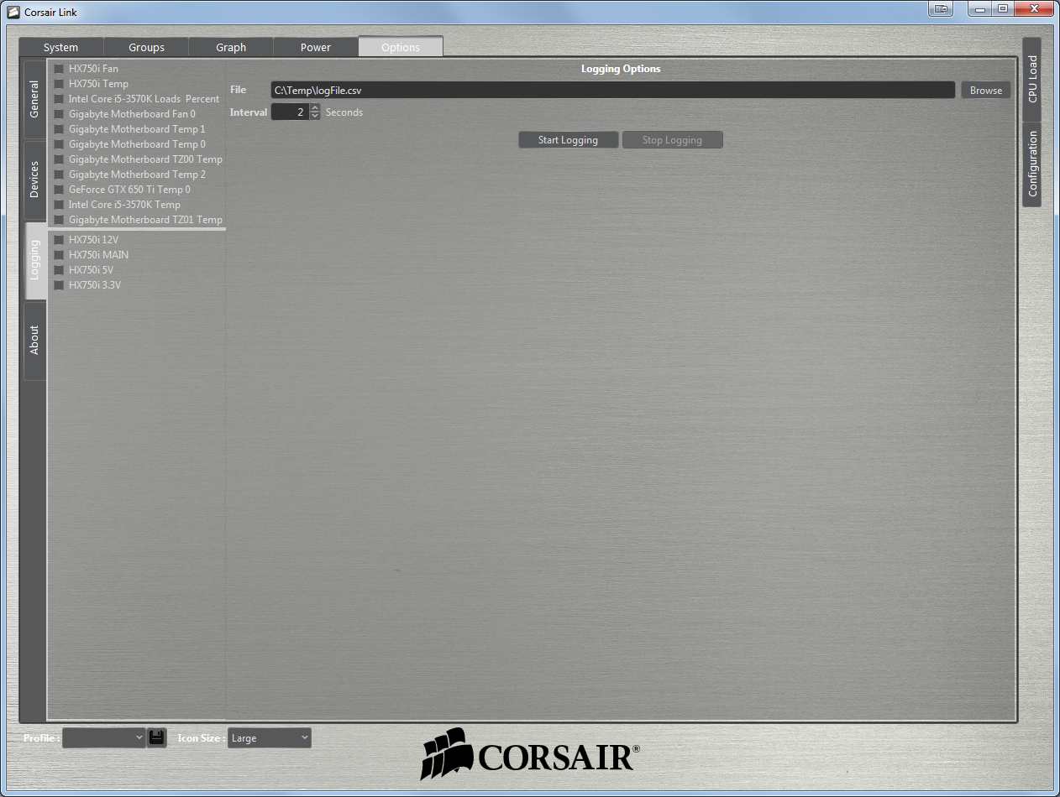Increase the logging interval with the up arrow

click(315, 108)
